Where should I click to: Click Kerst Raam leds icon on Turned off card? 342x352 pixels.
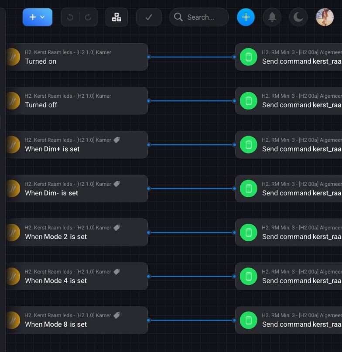[x=13, y=101]
